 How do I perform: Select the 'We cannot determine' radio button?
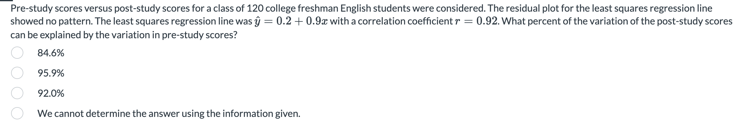click(x=17, y=114)
